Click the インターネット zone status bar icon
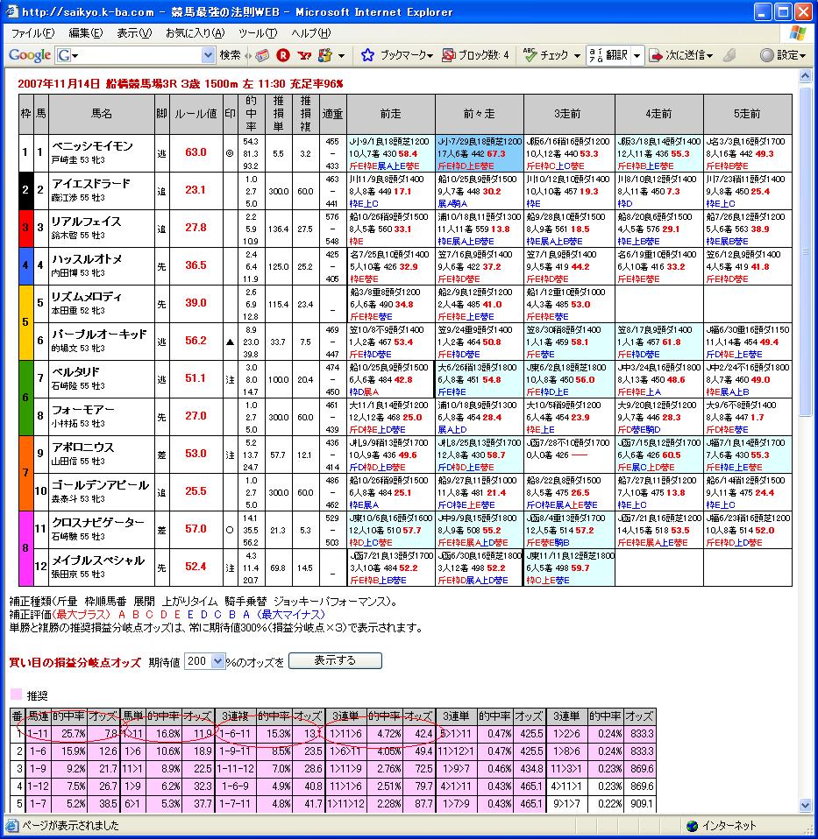 coord(692,826)
